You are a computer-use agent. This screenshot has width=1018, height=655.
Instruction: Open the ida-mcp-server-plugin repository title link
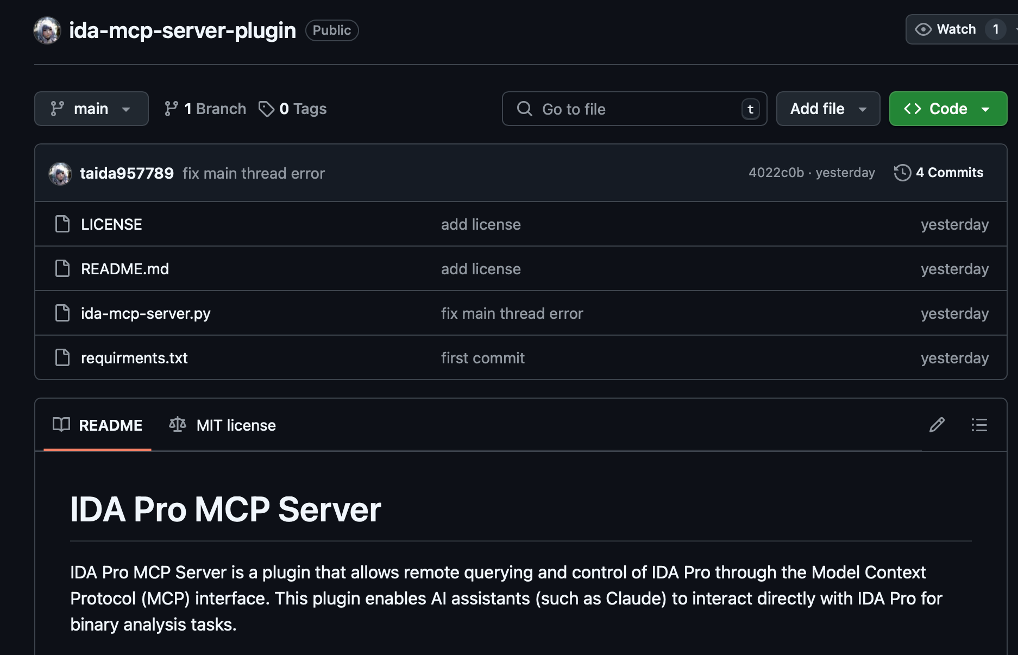(183, 30)
